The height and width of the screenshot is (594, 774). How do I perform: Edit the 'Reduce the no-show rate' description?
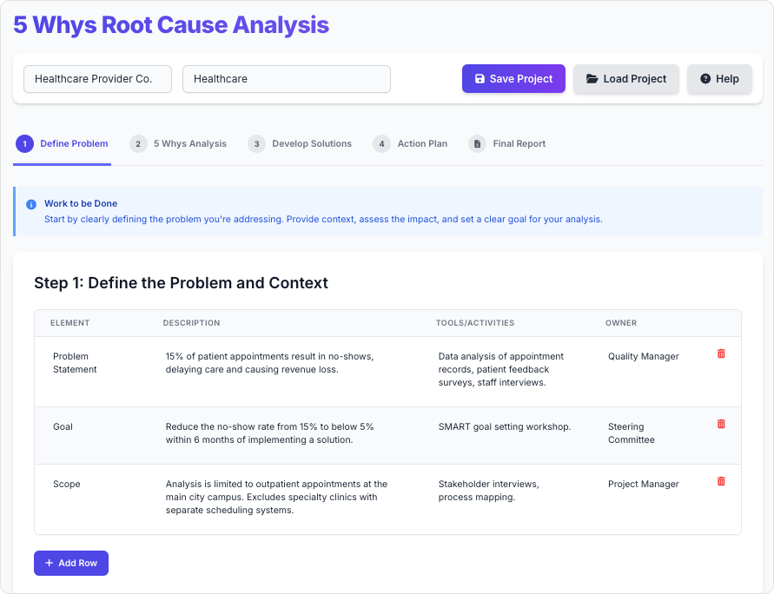tap(269, 433)
